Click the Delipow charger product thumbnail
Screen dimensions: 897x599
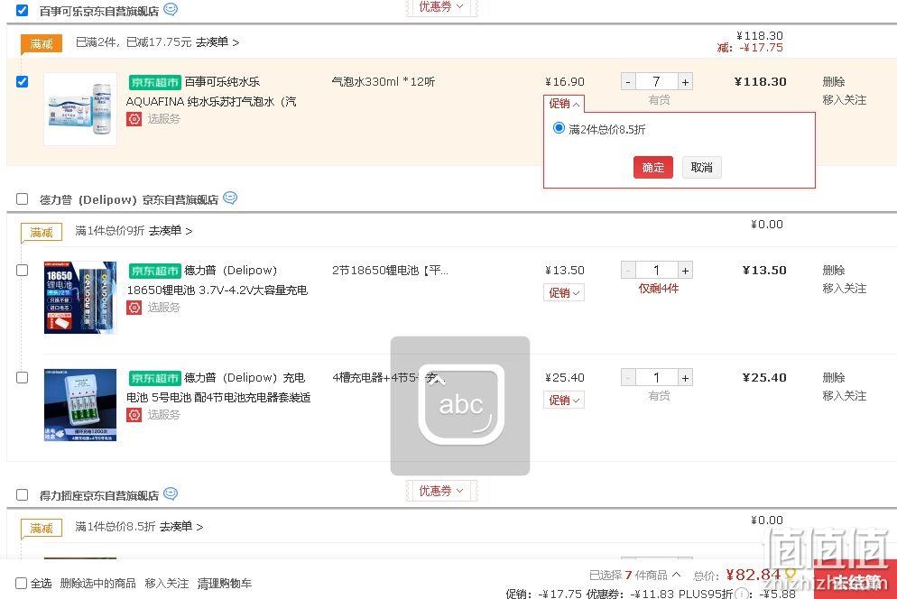coord(80,405)
